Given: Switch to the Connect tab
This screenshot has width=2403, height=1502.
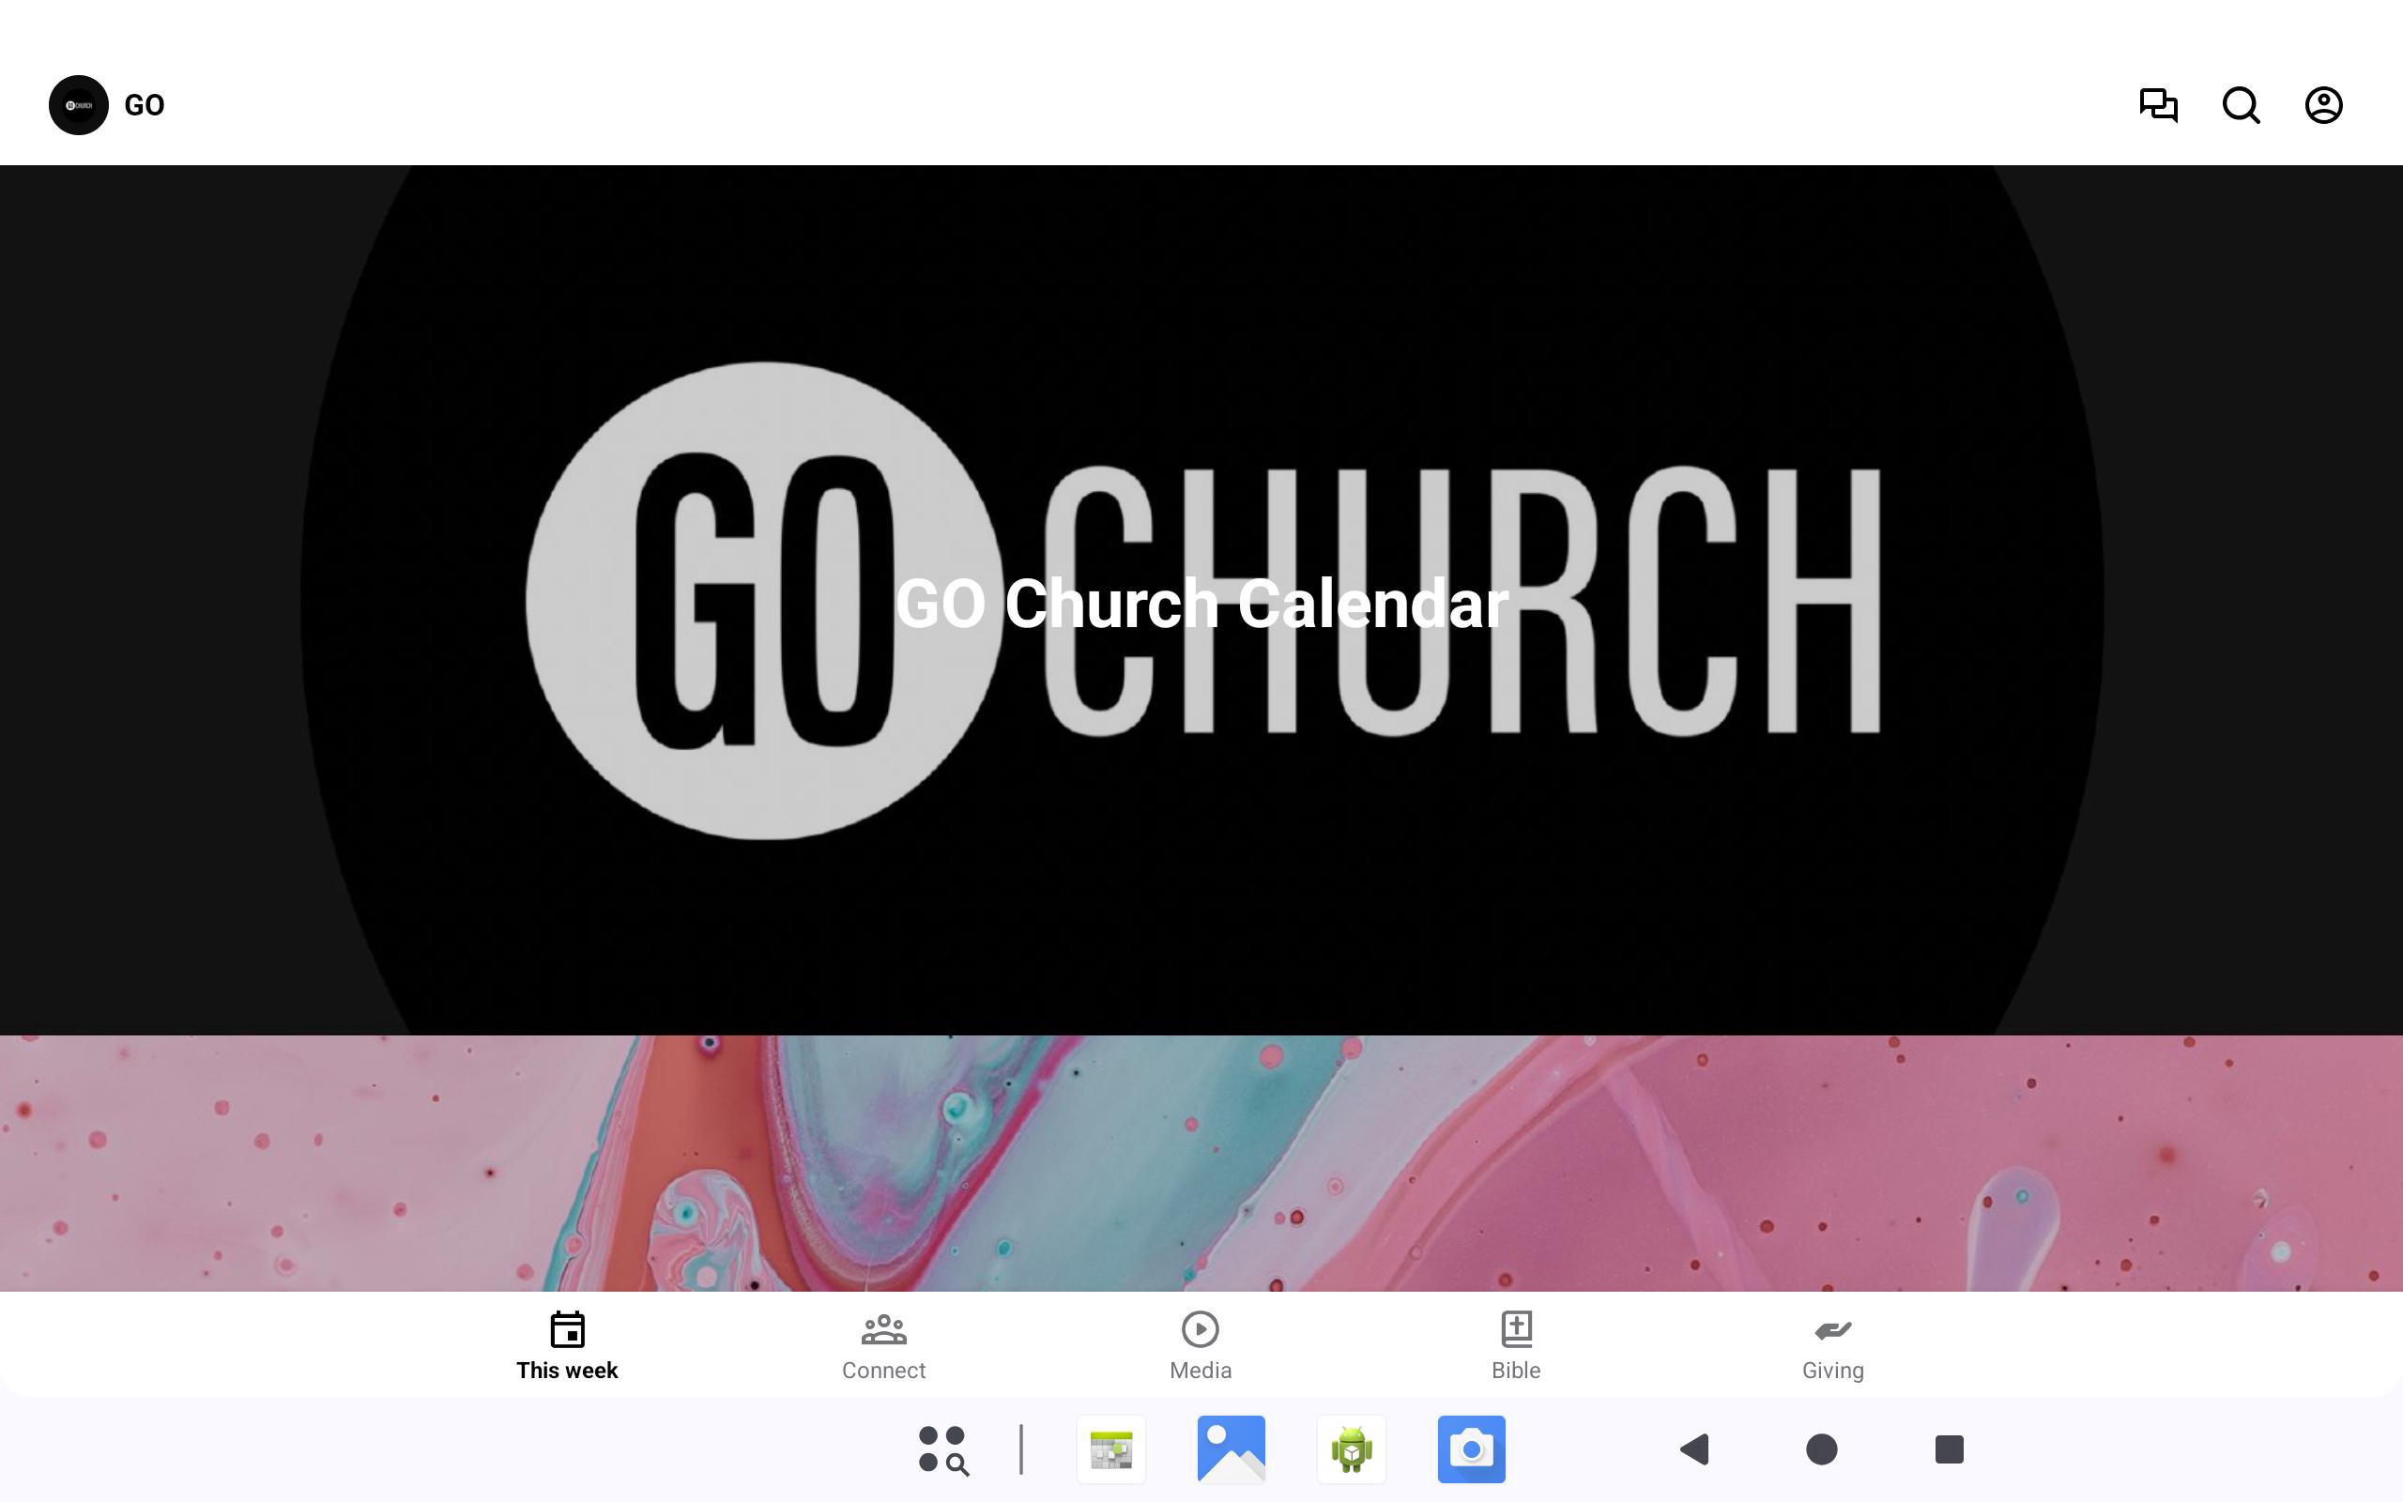Looking at the screenshot, I should [882, 1346].
